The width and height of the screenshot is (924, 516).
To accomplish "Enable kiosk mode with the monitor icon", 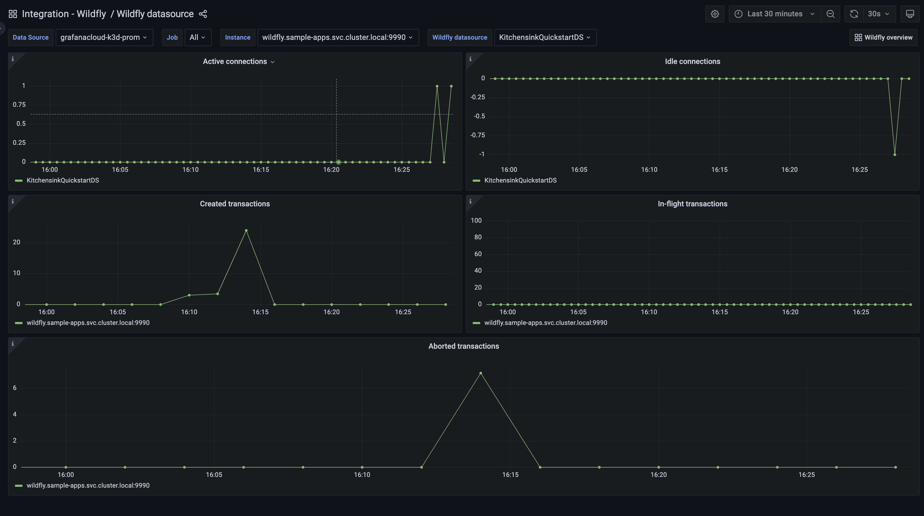I will (x=910, y=14).
